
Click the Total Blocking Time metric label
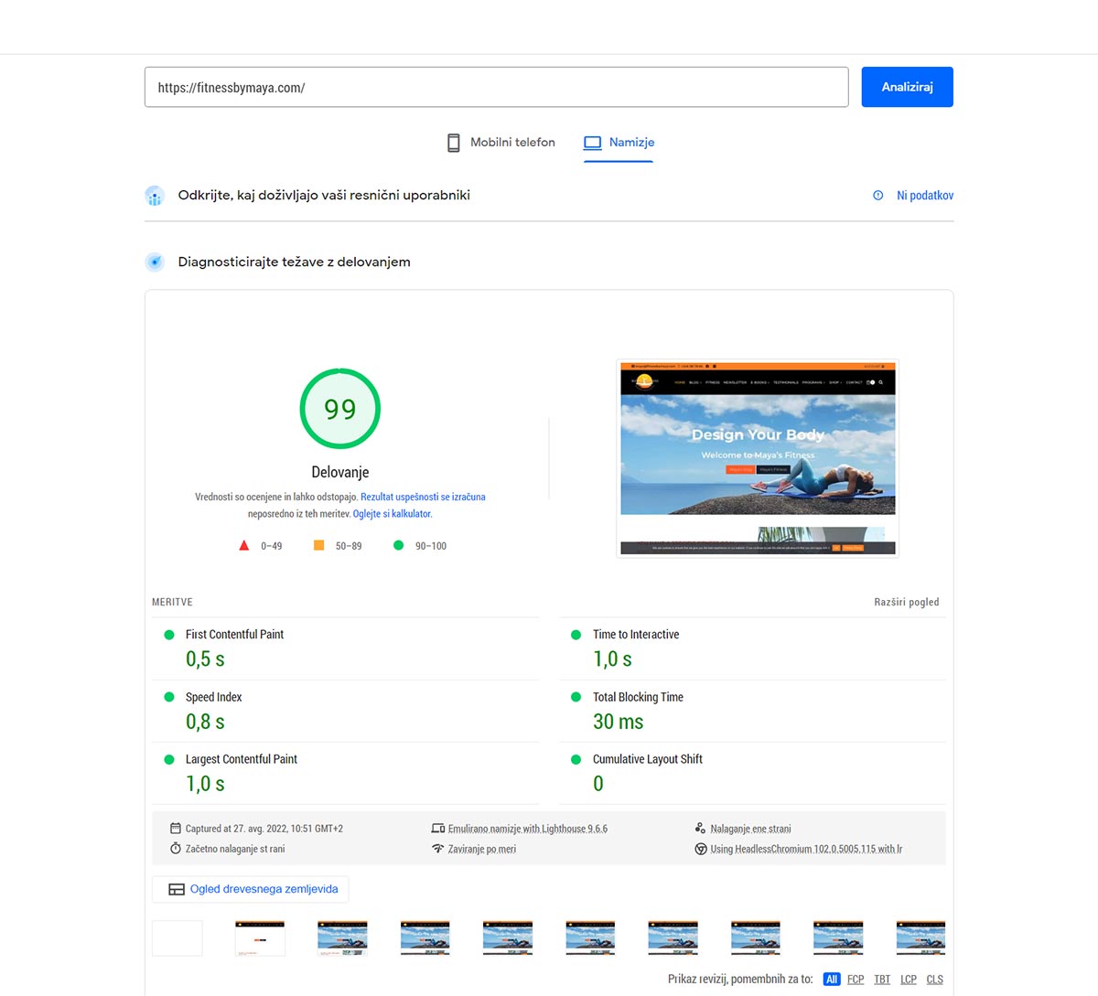click(638, 697)
